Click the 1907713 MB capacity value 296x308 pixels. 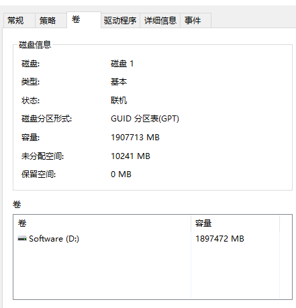(x=135, y=138)
